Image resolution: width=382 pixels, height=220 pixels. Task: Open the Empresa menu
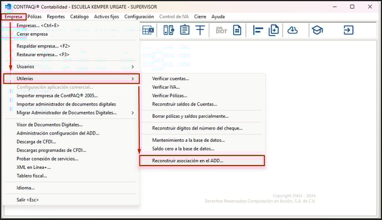click(x=13, y=17)
